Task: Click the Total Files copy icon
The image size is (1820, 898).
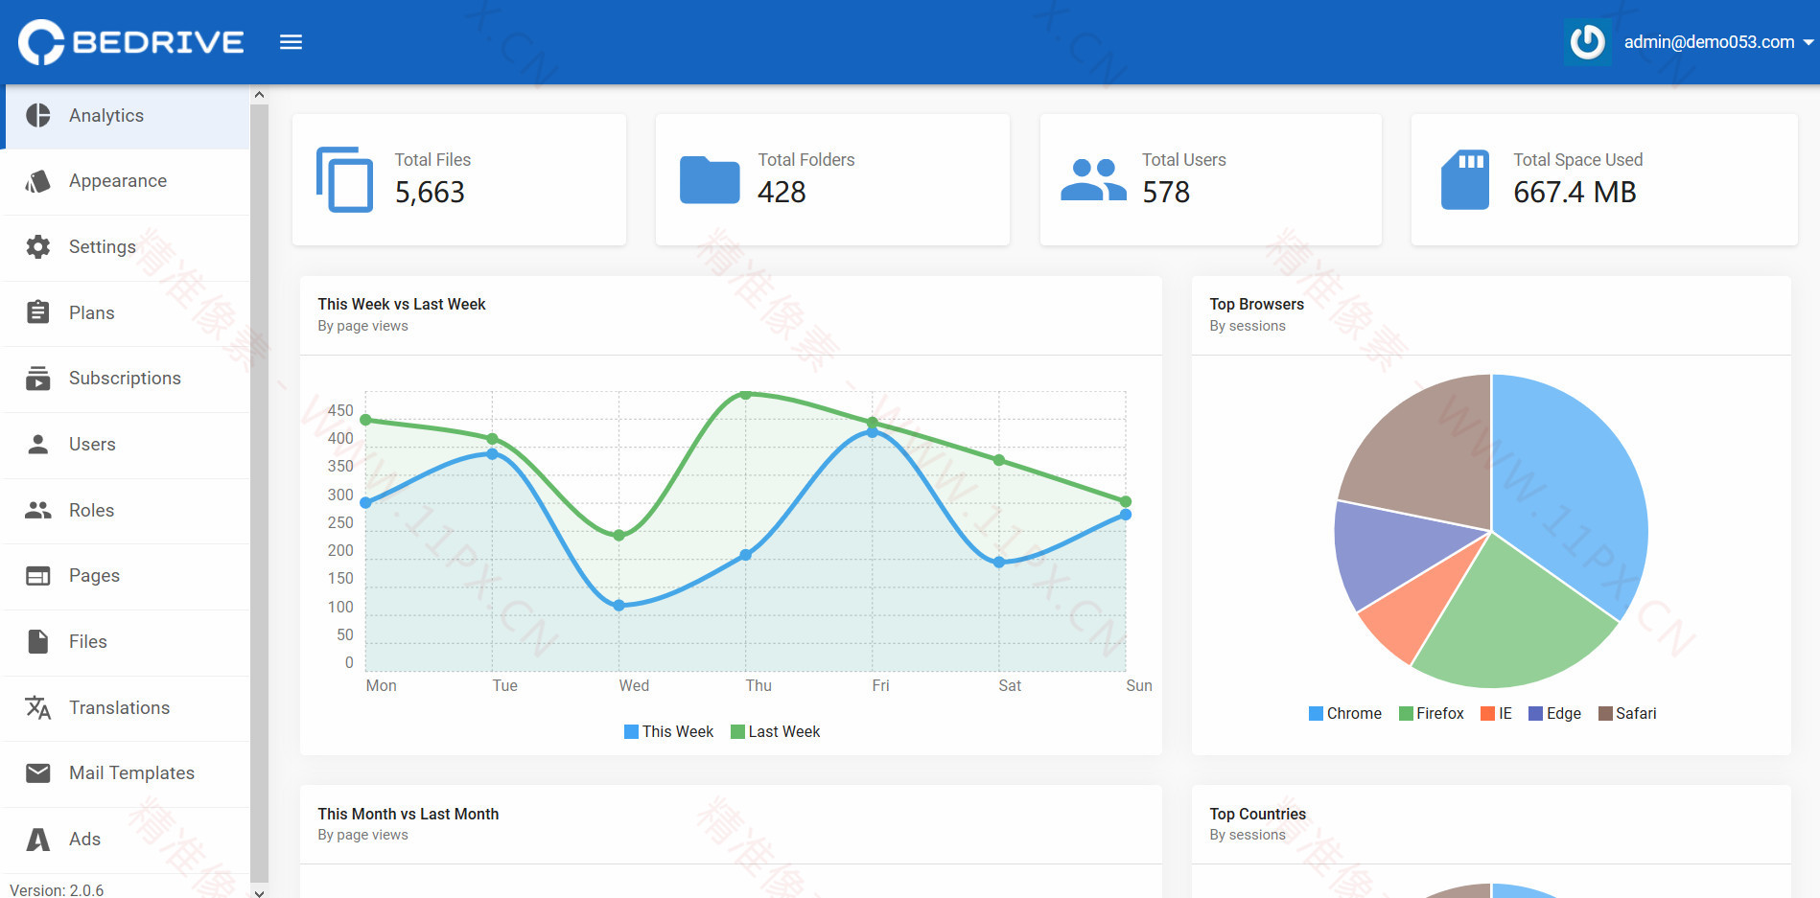Action: [x=344, y=179]
